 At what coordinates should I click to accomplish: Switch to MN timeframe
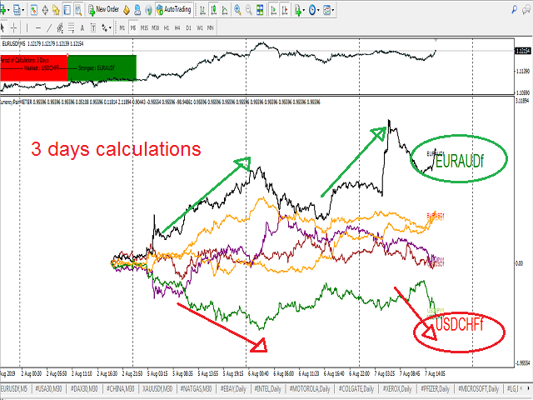pos(211,27)
